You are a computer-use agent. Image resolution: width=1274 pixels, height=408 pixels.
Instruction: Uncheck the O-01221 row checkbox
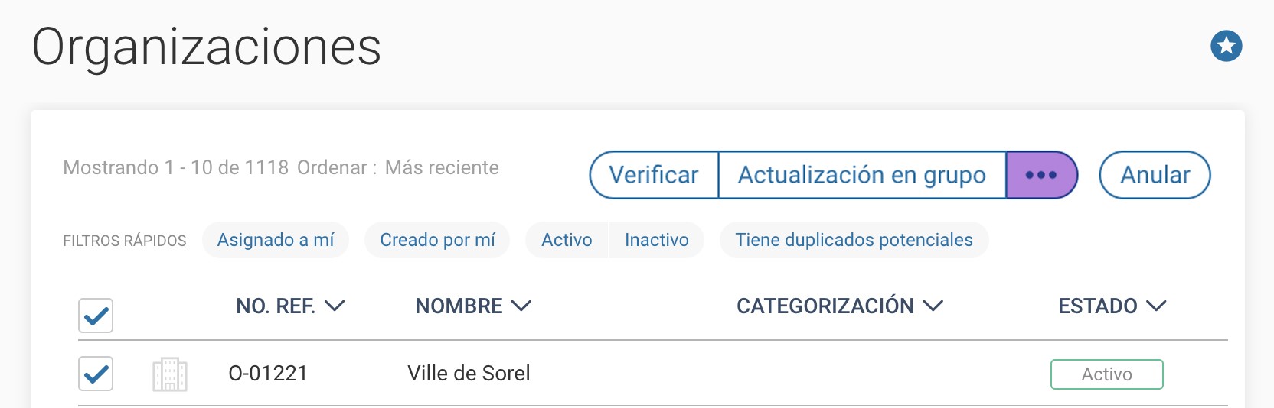tap(96, 374)
